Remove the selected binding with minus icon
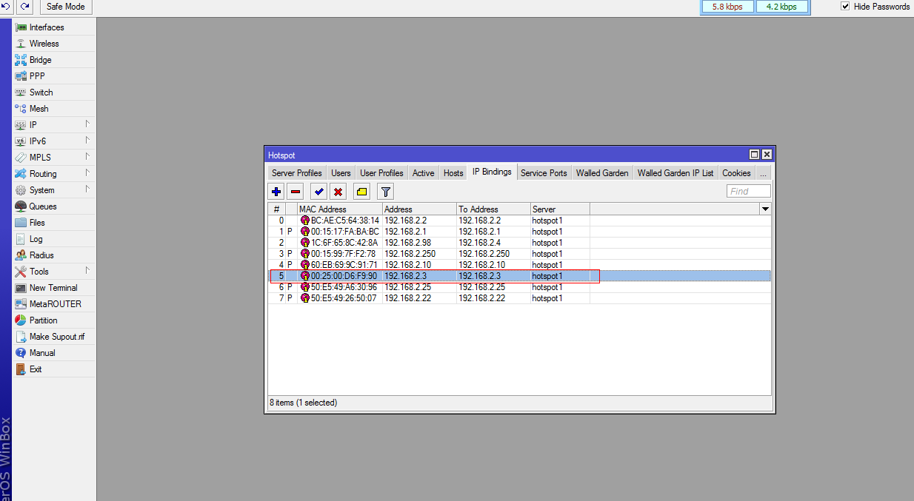 (296, 192)
